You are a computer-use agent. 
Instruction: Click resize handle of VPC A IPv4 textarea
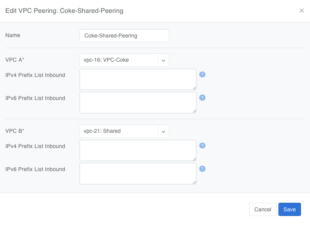[194, 88]
